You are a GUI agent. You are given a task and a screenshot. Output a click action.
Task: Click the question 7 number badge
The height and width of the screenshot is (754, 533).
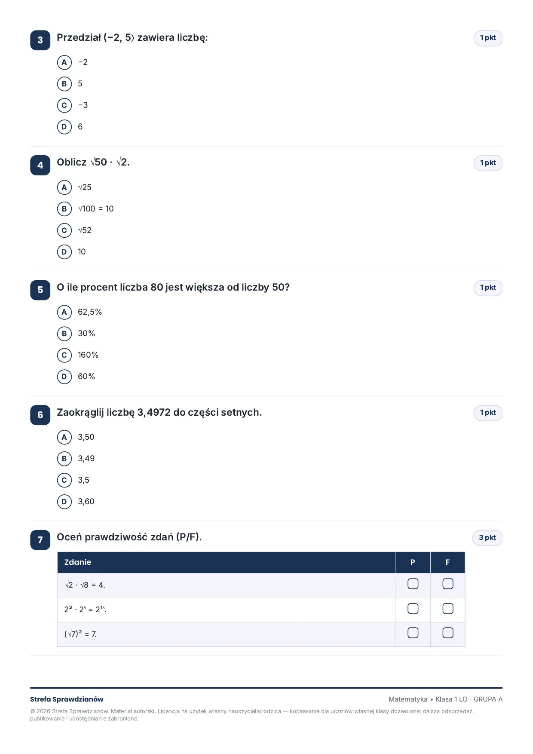click(40, 540)
